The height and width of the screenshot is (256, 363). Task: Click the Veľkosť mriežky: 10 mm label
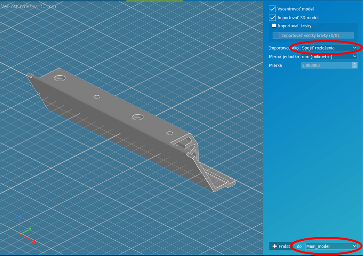click(x=28, y=6)
